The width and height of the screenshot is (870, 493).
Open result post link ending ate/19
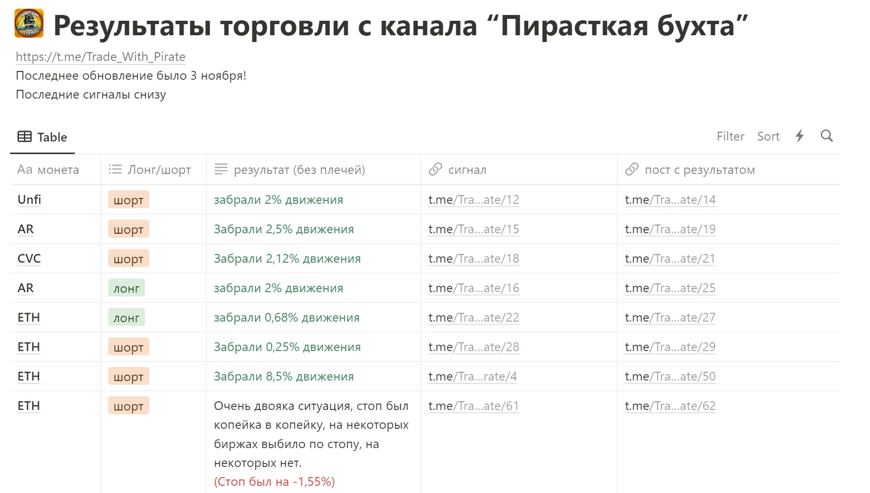tap(670, 229)
